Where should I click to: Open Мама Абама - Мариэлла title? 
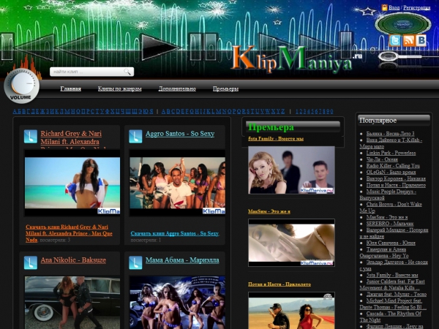click(182, 260)
